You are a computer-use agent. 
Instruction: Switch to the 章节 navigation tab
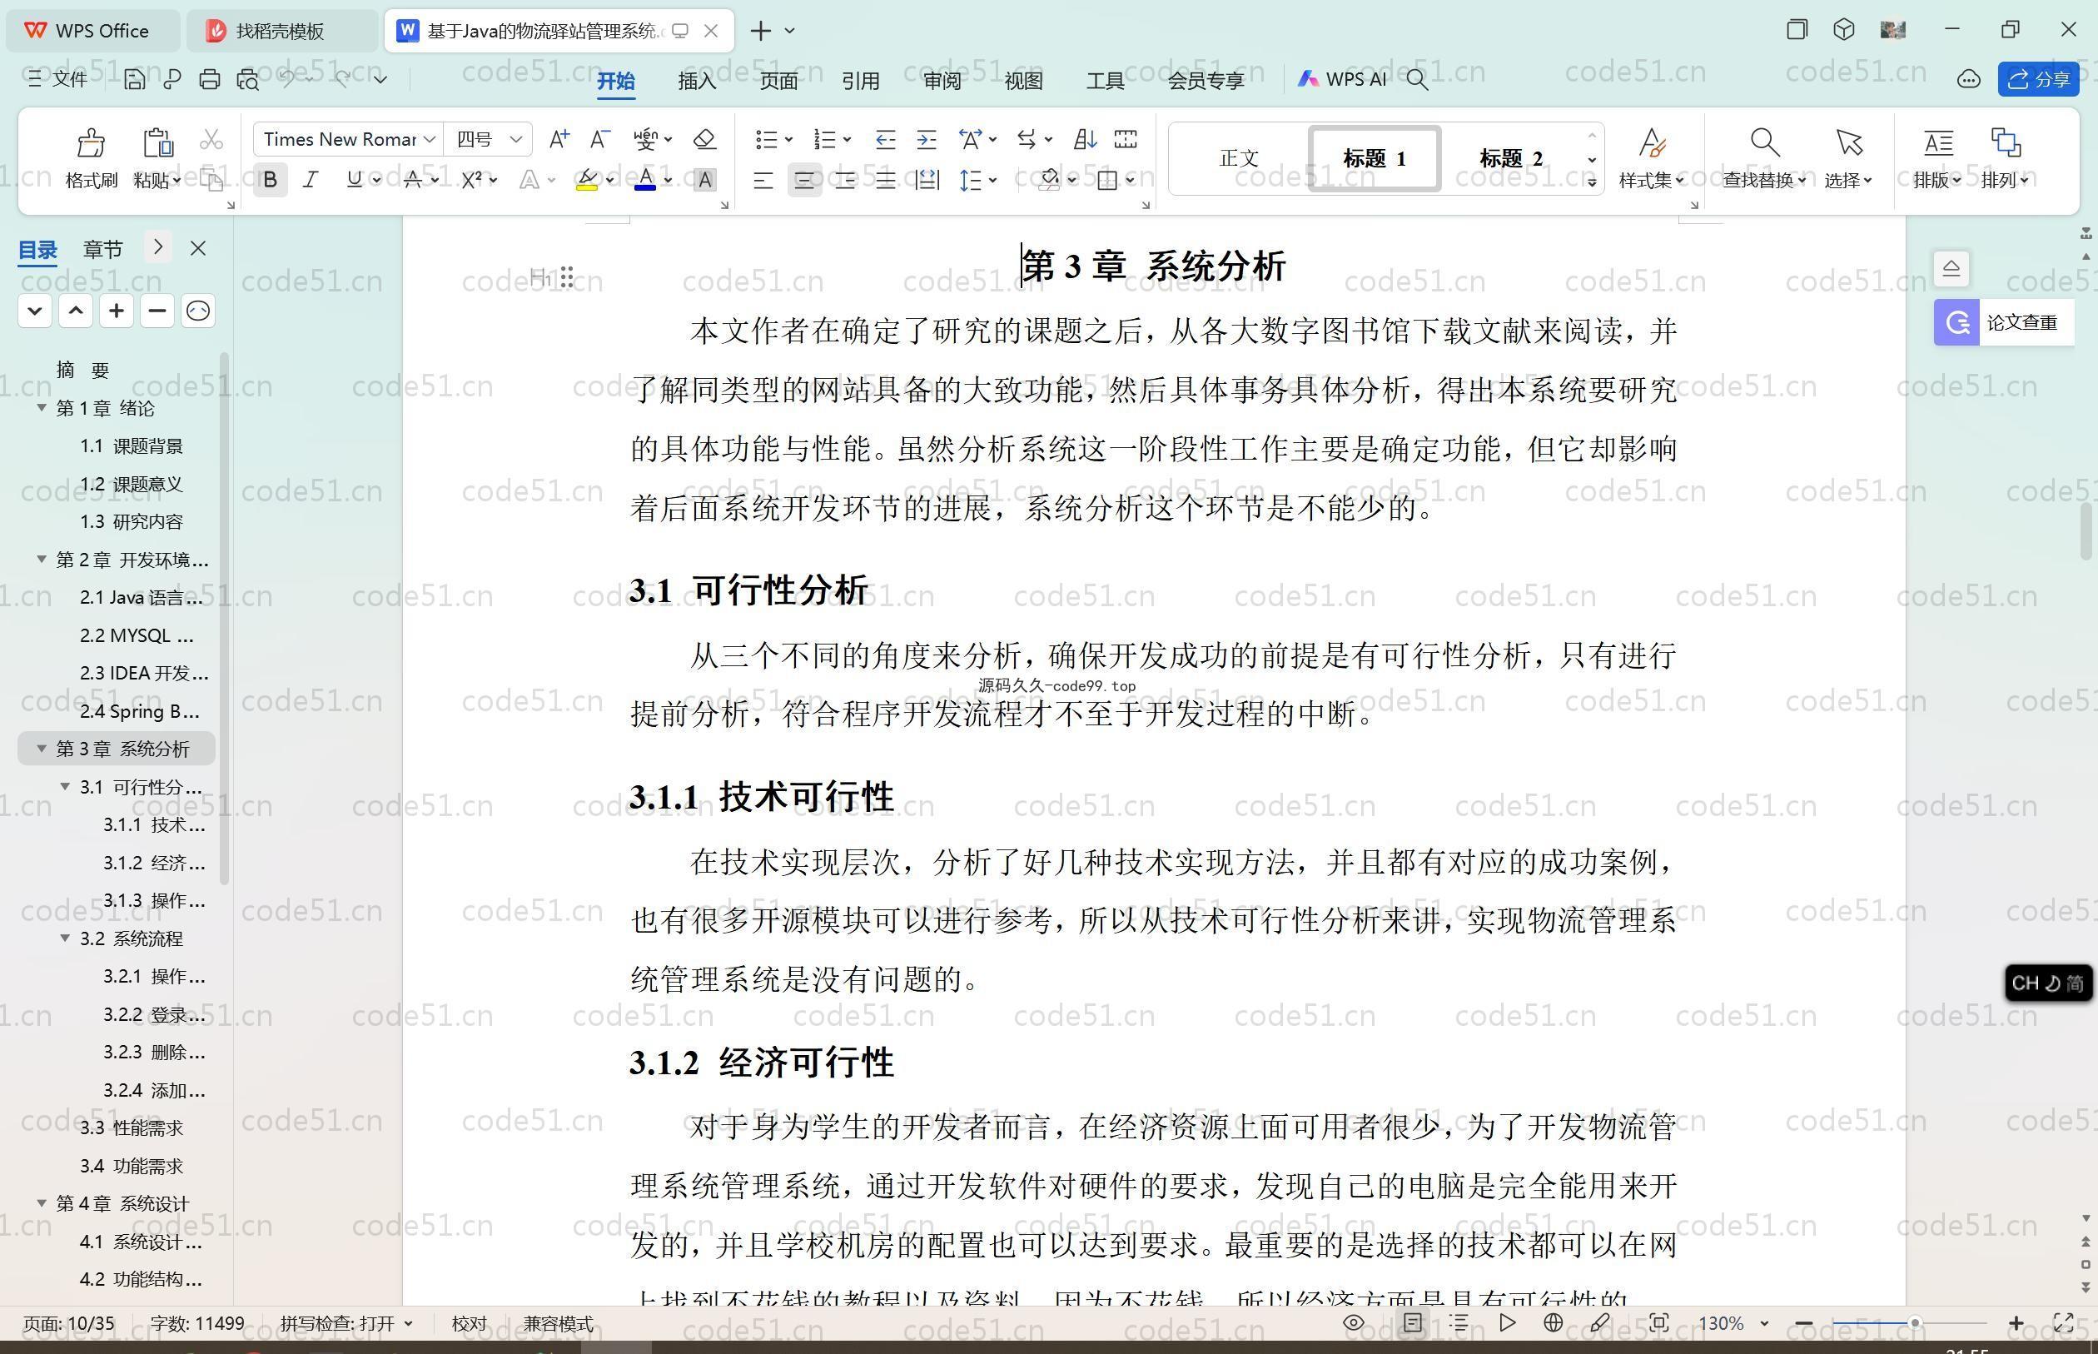point(103,250)
